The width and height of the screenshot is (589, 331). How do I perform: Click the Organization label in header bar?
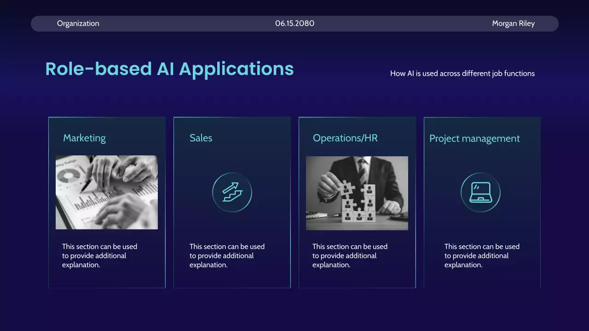(x=78, y=23)
